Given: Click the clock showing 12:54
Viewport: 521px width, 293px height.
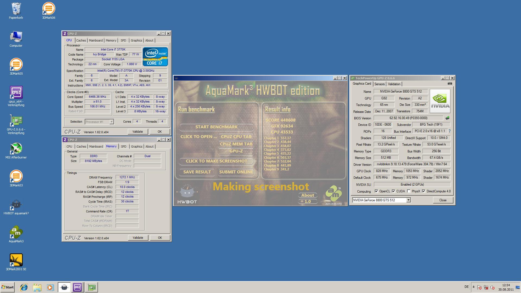Looking at the screenshot, I should coord(506,285).
